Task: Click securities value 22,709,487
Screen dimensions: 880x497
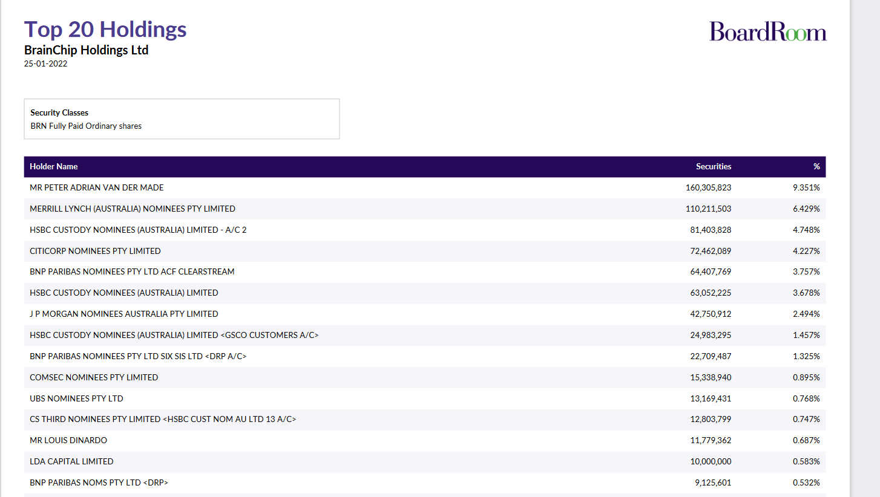Action: point(711,356)
